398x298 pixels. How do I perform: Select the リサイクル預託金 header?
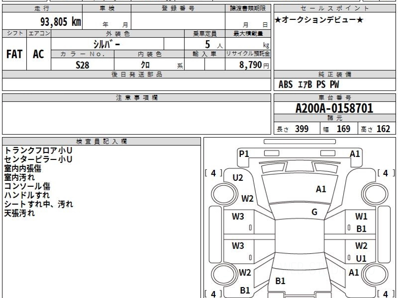248,54
